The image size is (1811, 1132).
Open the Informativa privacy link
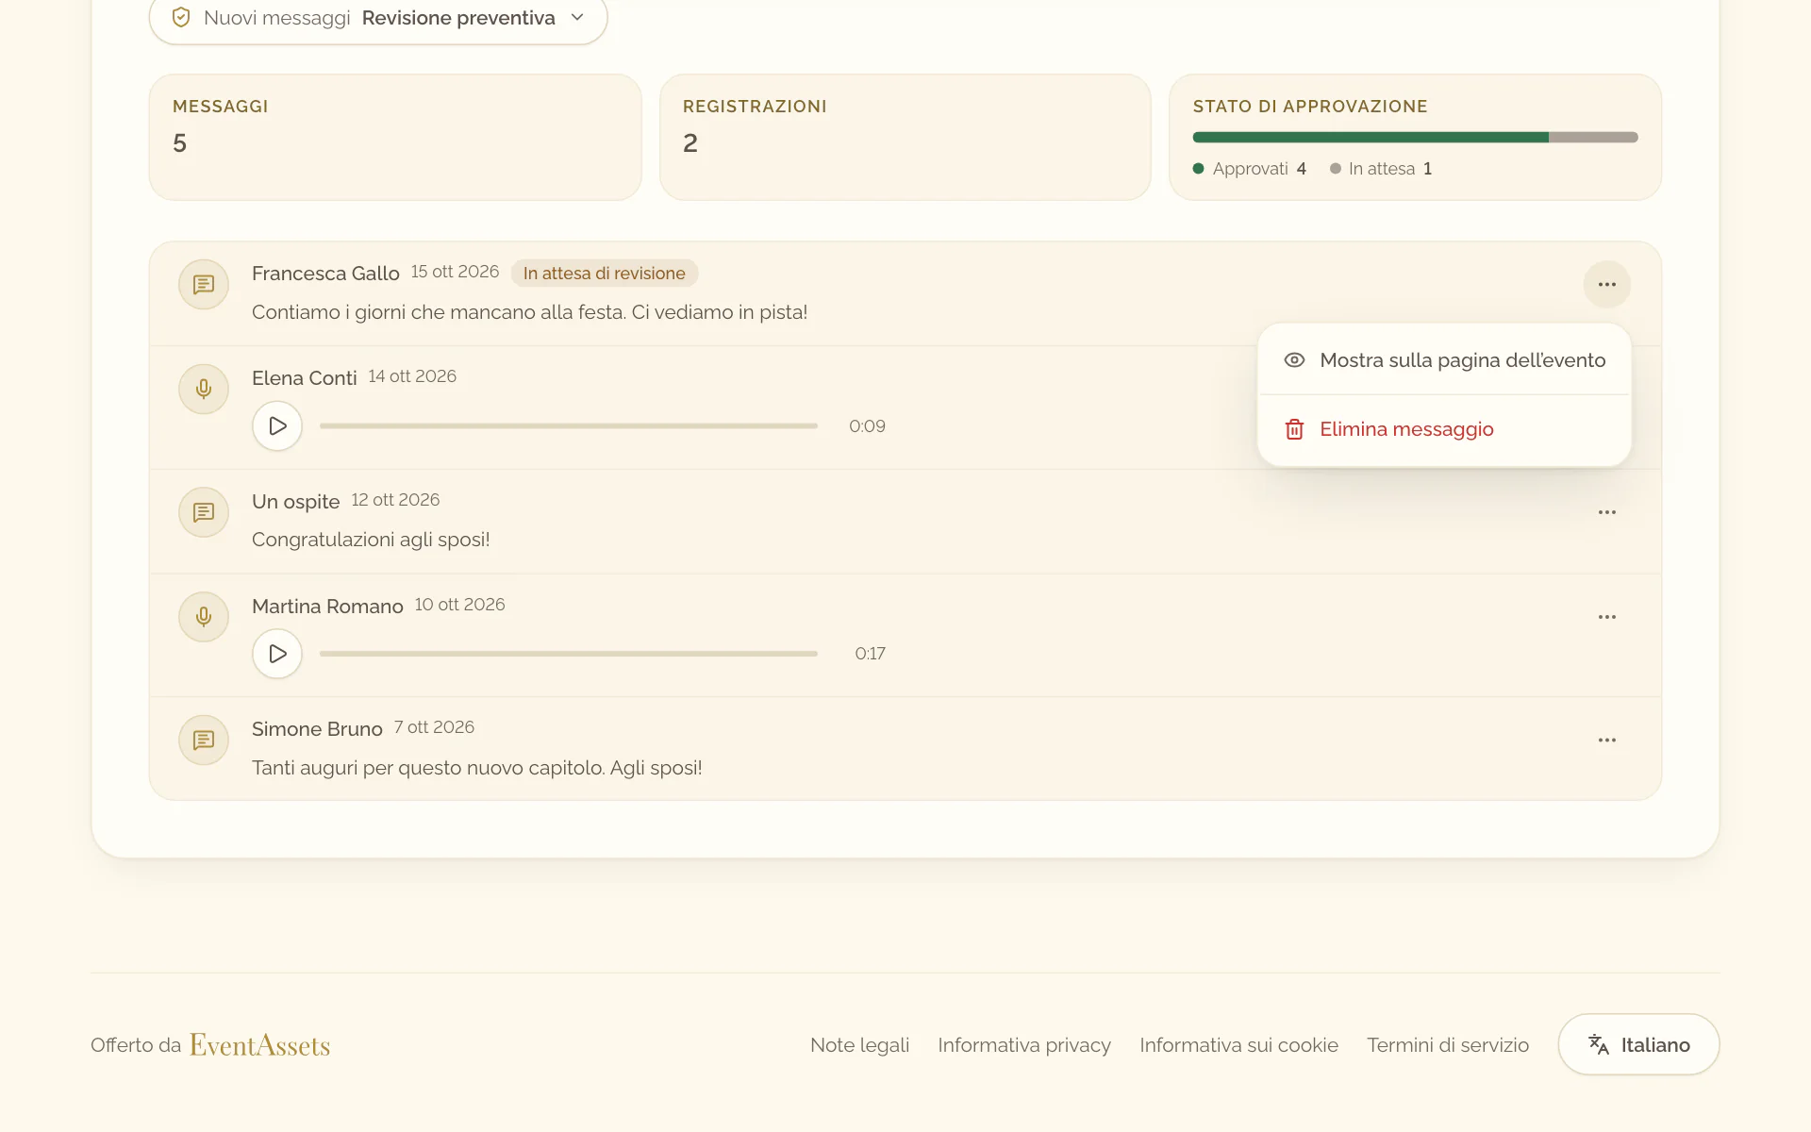[x=1024, y=1045]
